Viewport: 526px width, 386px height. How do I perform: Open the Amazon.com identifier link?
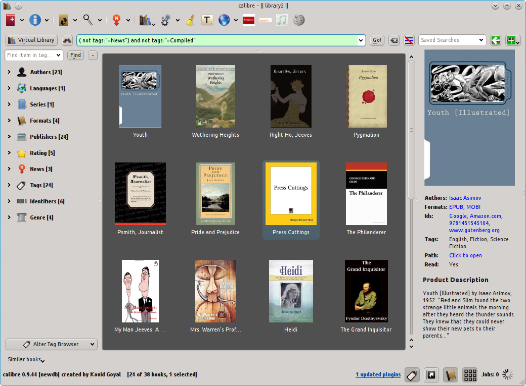[486, 216]
